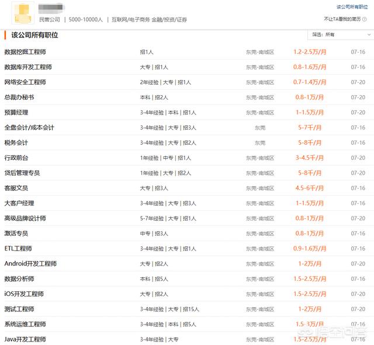Click company size 5000-10000人

point(86,19)
